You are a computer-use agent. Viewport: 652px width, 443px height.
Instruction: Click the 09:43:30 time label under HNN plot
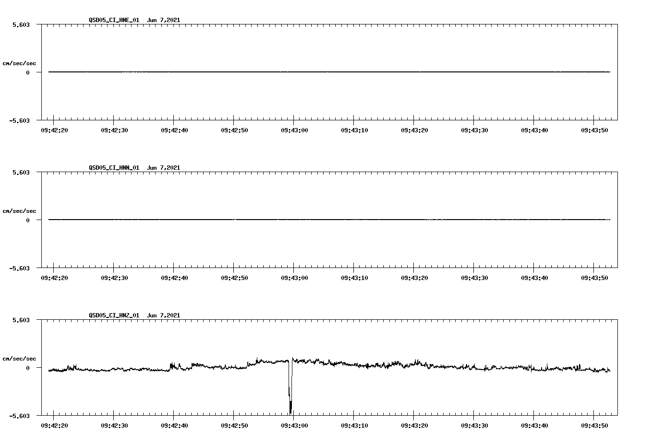[474, 278]
